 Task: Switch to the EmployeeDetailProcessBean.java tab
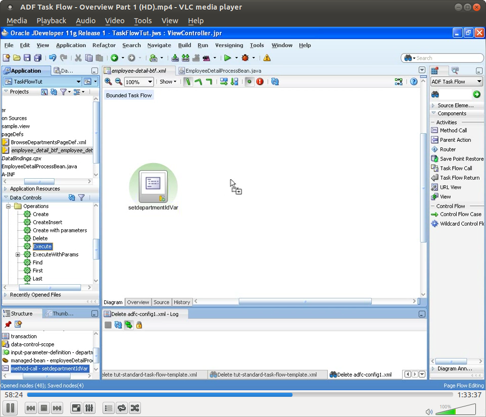tap(222, 71)
